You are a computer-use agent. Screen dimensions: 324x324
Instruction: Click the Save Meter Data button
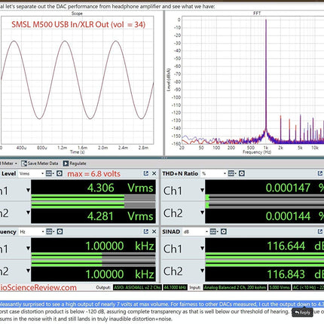[x=40, y=164]
